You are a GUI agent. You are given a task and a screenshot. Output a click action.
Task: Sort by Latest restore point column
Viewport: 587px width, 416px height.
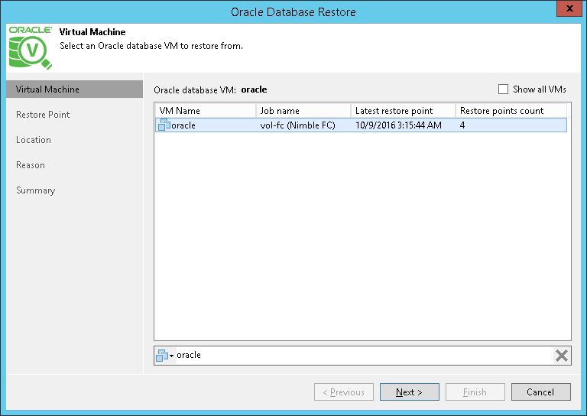pyautogui.click(x=404, y=111)
